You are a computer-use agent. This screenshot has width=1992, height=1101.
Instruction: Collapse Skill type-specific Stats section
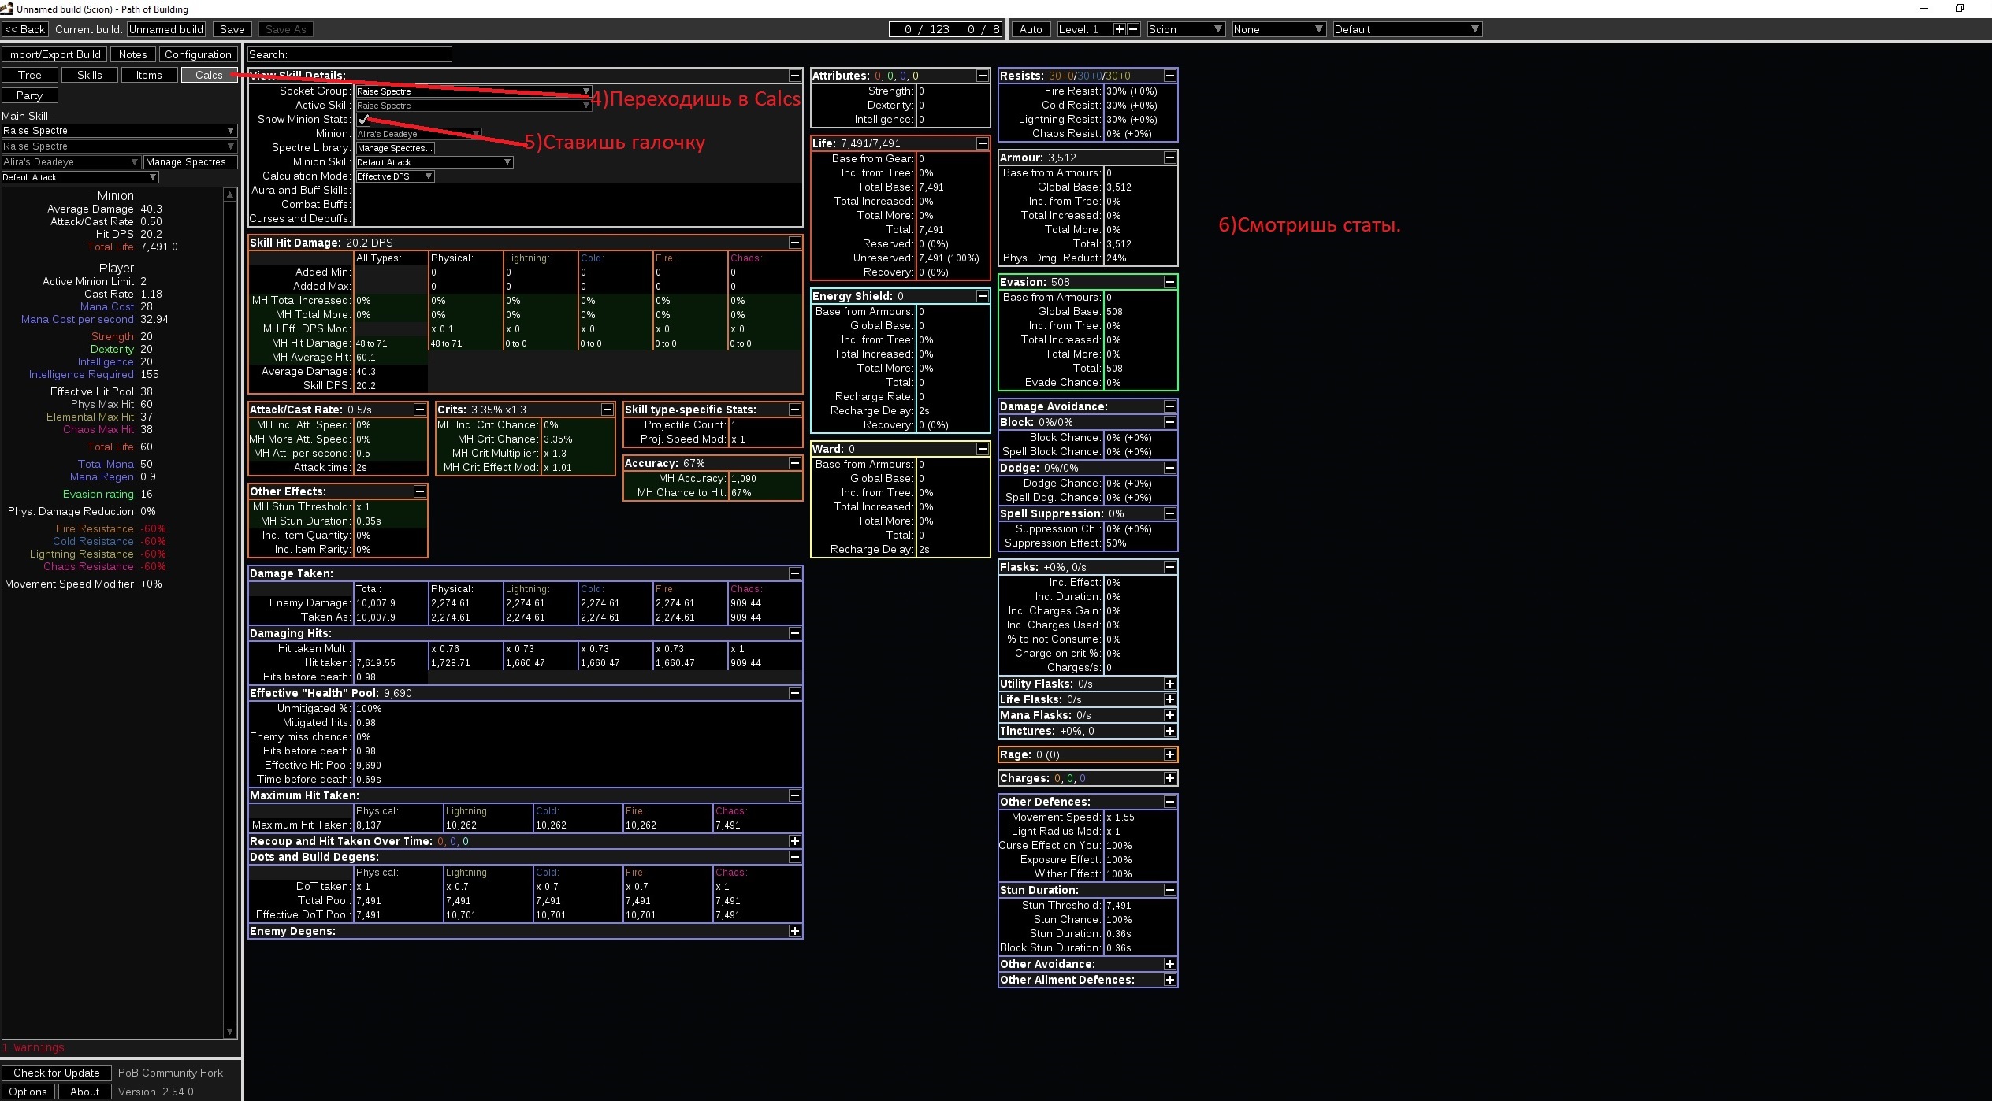coord(794,410)
